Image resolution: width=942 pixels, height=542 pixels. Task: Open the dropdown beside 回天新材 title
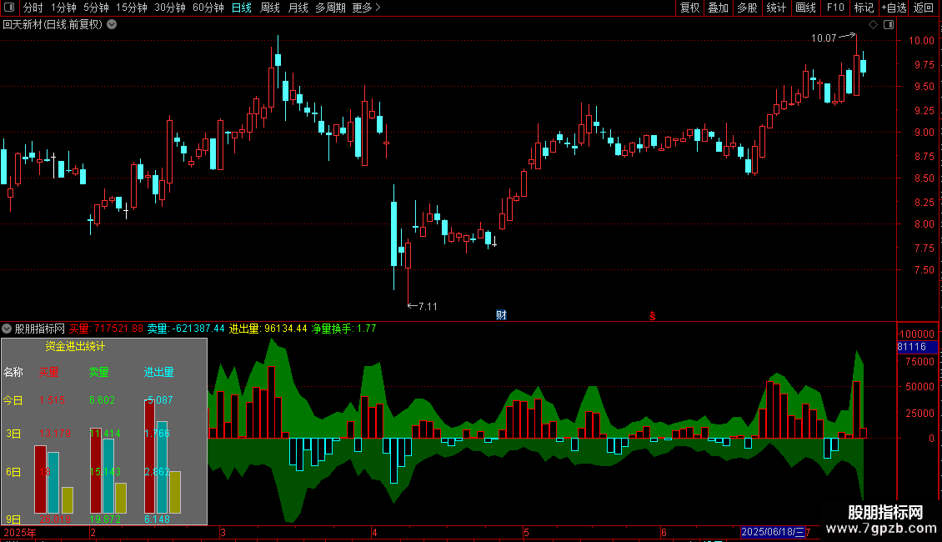112,25
